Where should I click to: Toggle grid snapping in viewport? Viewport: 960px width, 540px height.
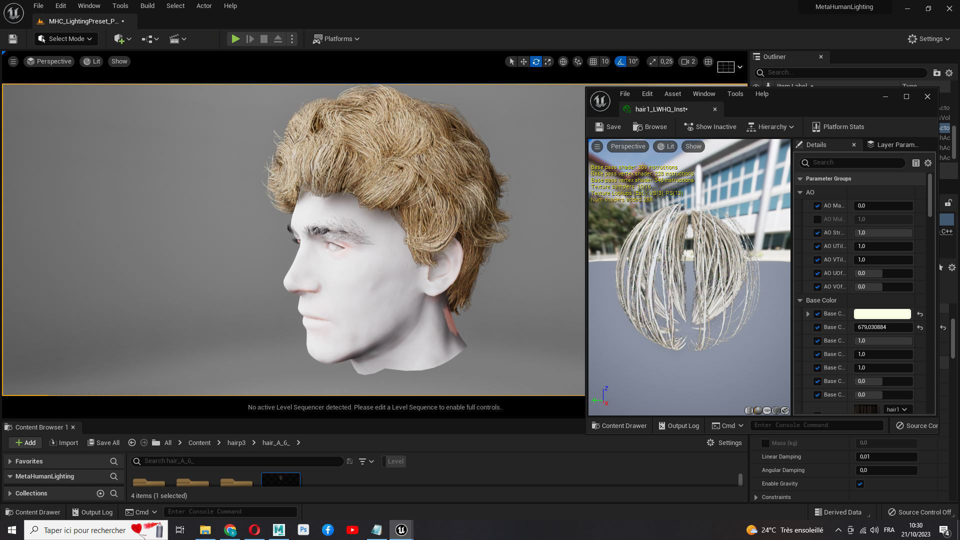593,61
